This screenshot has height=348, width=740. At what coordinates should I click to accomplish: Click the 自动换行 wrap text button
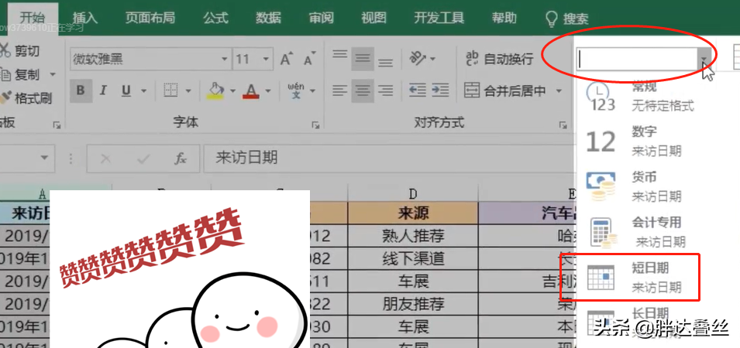pyautogui.click(x=499, y=59)
